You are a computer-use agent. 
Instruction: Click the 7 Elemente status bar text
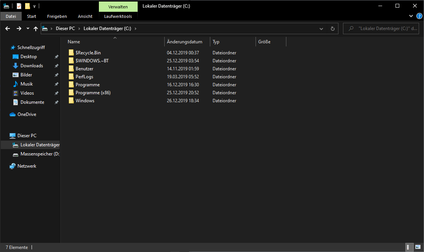17,247
